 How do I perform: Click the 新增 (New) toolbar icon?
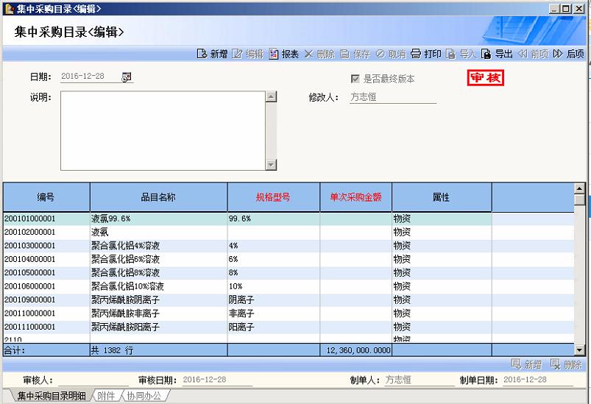tap(212, 54)
